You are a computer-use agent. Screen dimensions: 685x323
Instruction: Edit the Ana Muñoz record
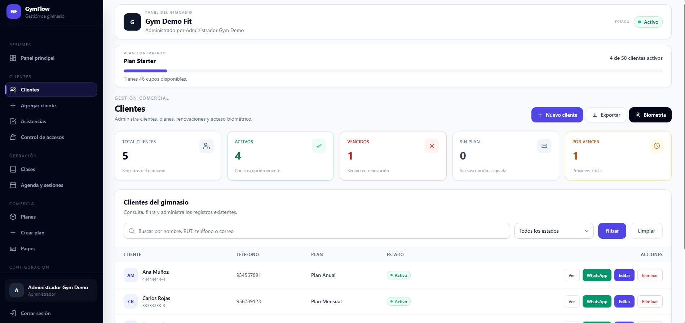pyautogui.click(x=624, y=275)
